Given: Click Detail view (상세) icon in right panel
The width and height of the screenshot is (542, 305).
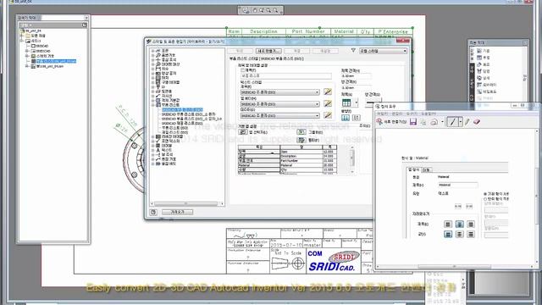Looking at the screenshot, I should point(479,78).
